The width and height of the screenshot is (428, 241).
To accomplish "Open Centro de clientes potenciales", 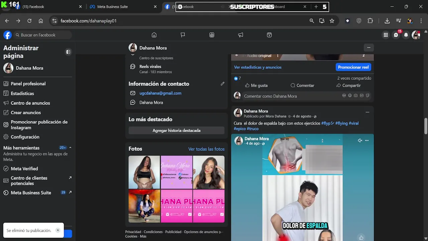I will (37, 181).
